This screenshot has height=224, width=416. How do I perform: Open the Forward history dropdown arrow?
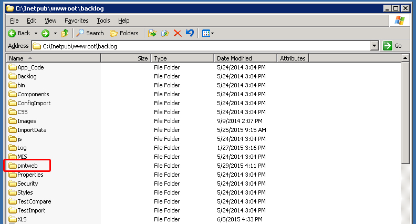[x=55, y=34]
